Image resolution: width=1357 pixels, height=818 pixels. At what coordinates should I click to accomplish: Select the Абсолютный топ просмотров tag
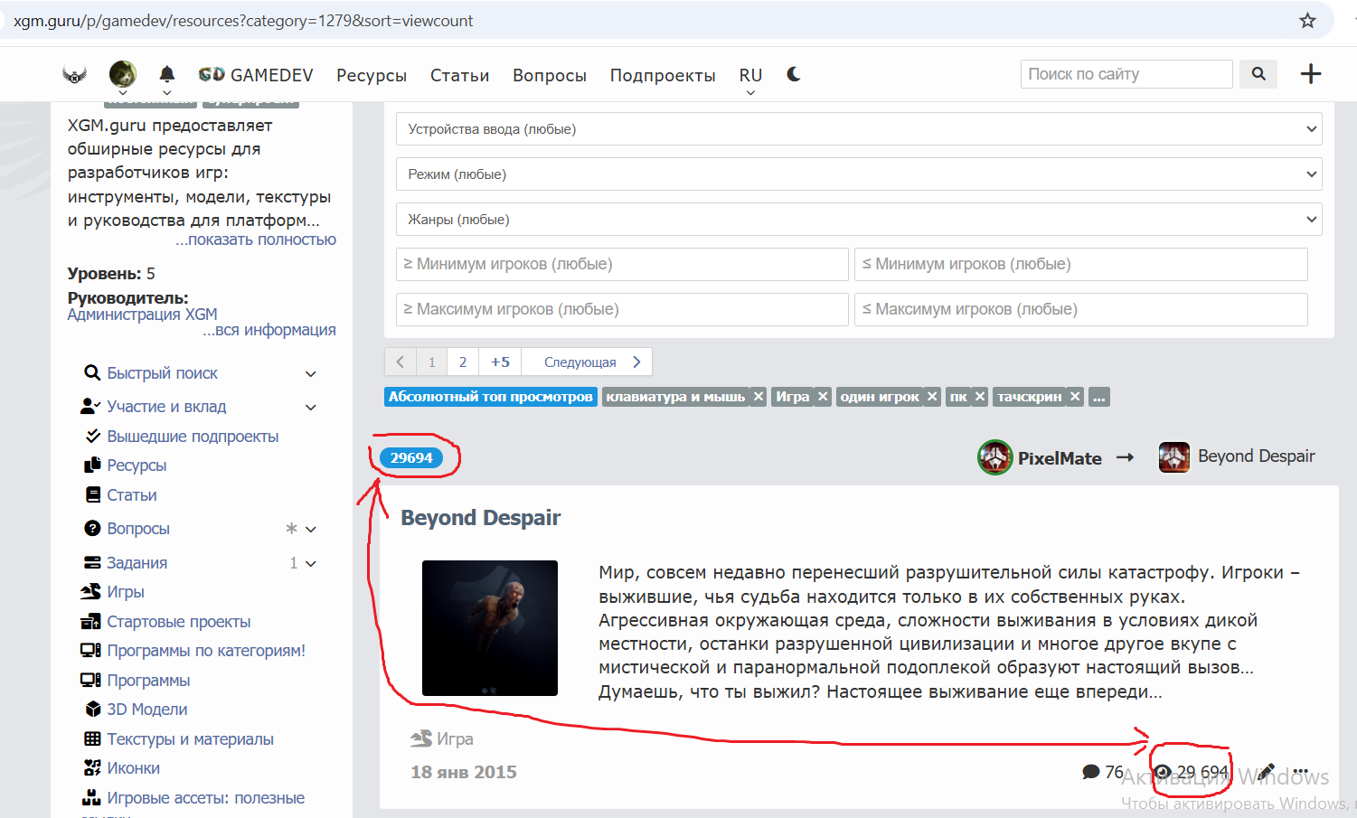[491, 397]
